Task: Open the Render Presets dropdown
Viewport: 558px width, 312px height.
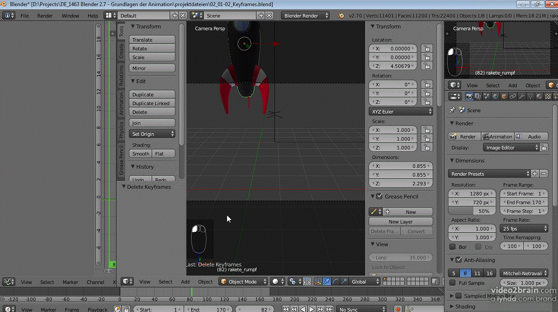Action: (x=489, y=174)
